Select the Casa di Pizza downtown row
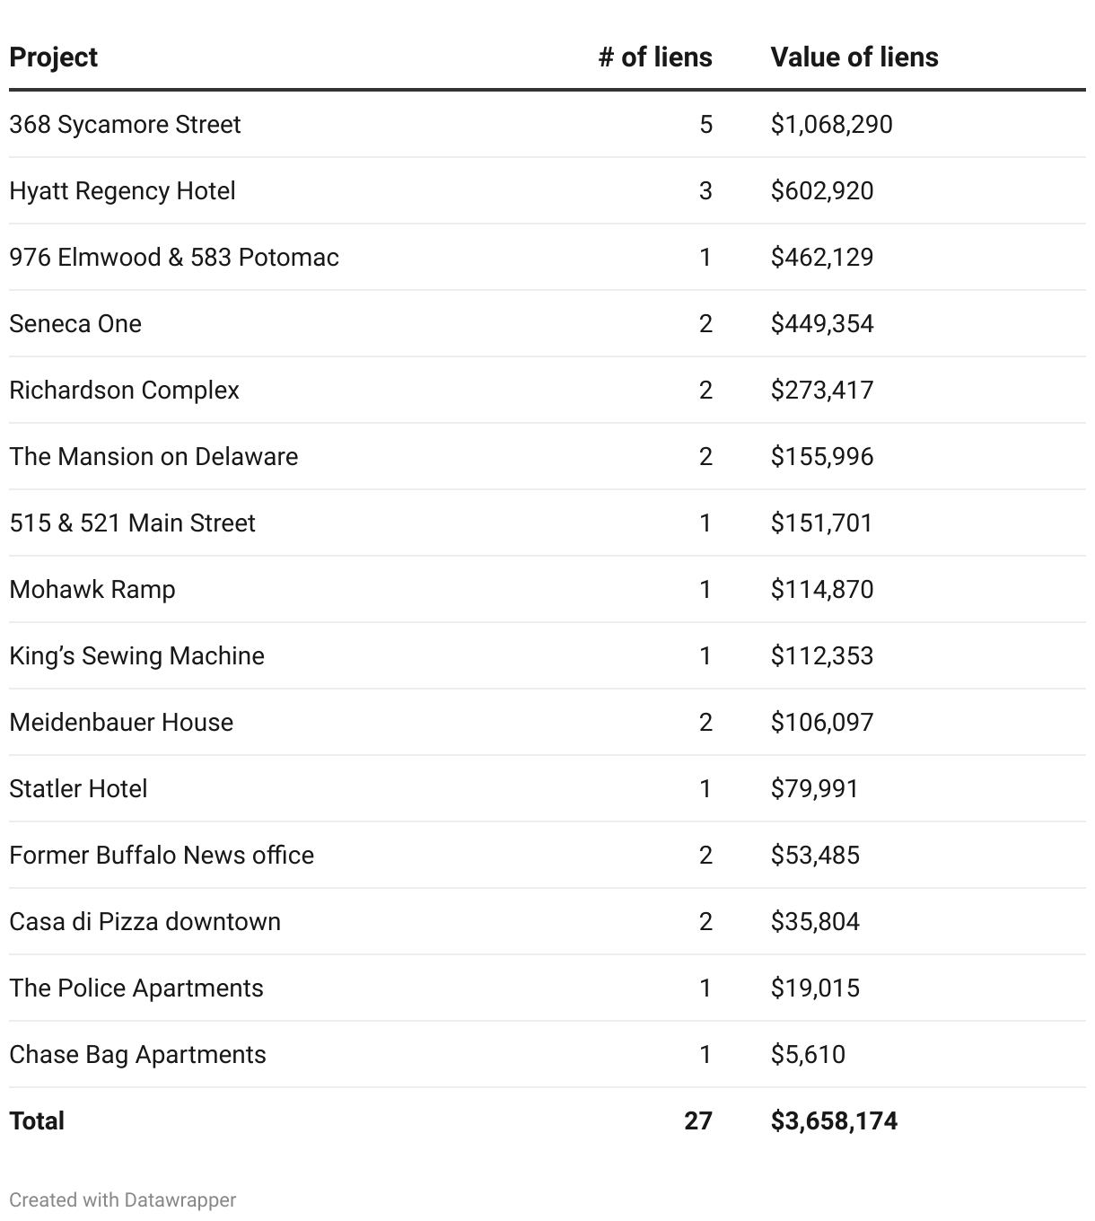Screen dimensions: 1095x1221 [x=145, y=921]
